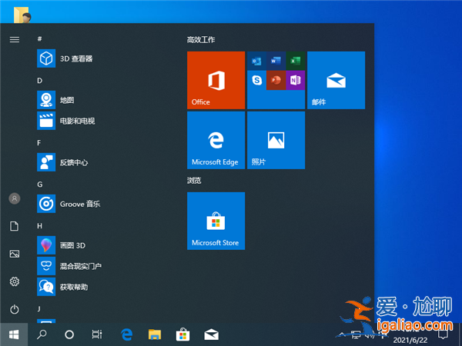Open 获取帮助 app
The width and height of the screenshot is (462, 346).
click(62, 287)
